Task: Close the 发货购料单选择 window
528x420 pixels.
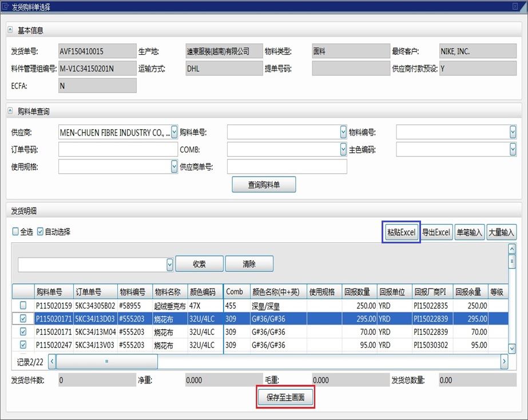Action: click(515, 6)
